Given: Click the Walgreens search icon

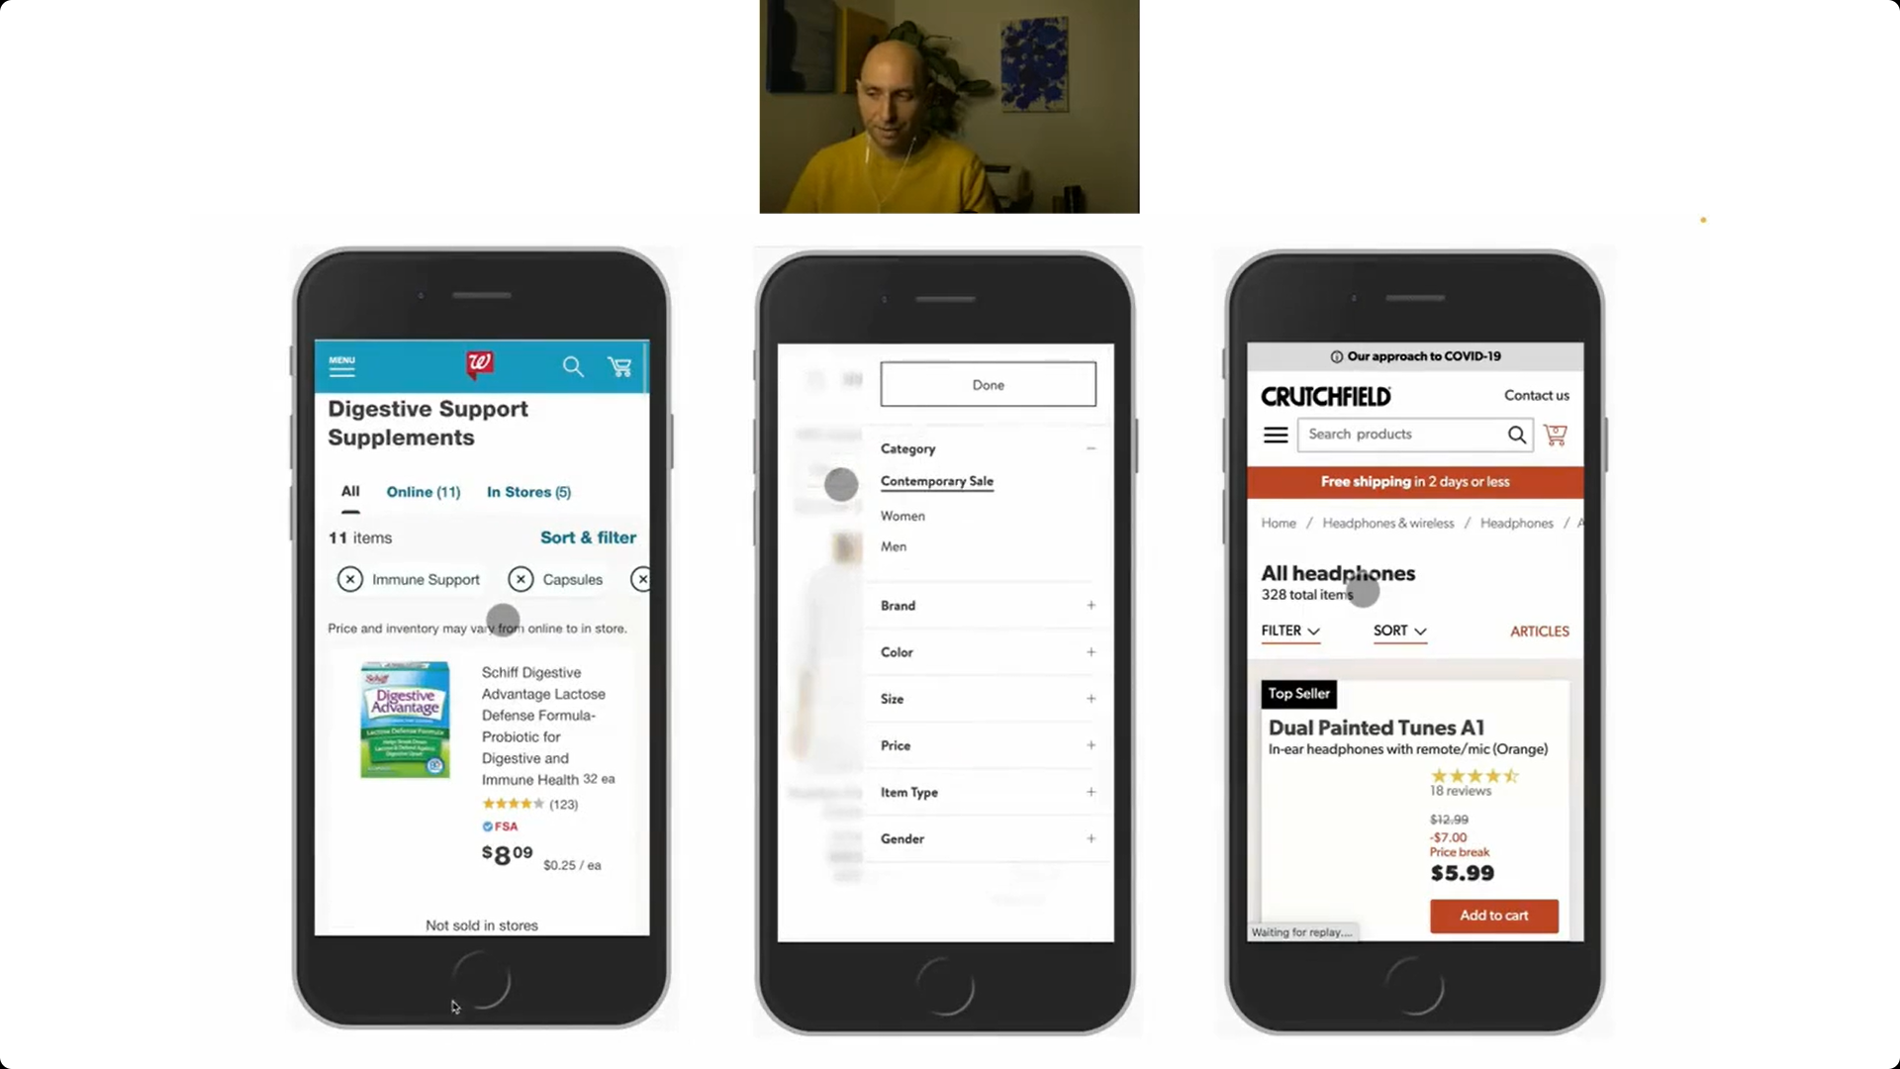Looking at the screenshot, I should click(574, 367).
